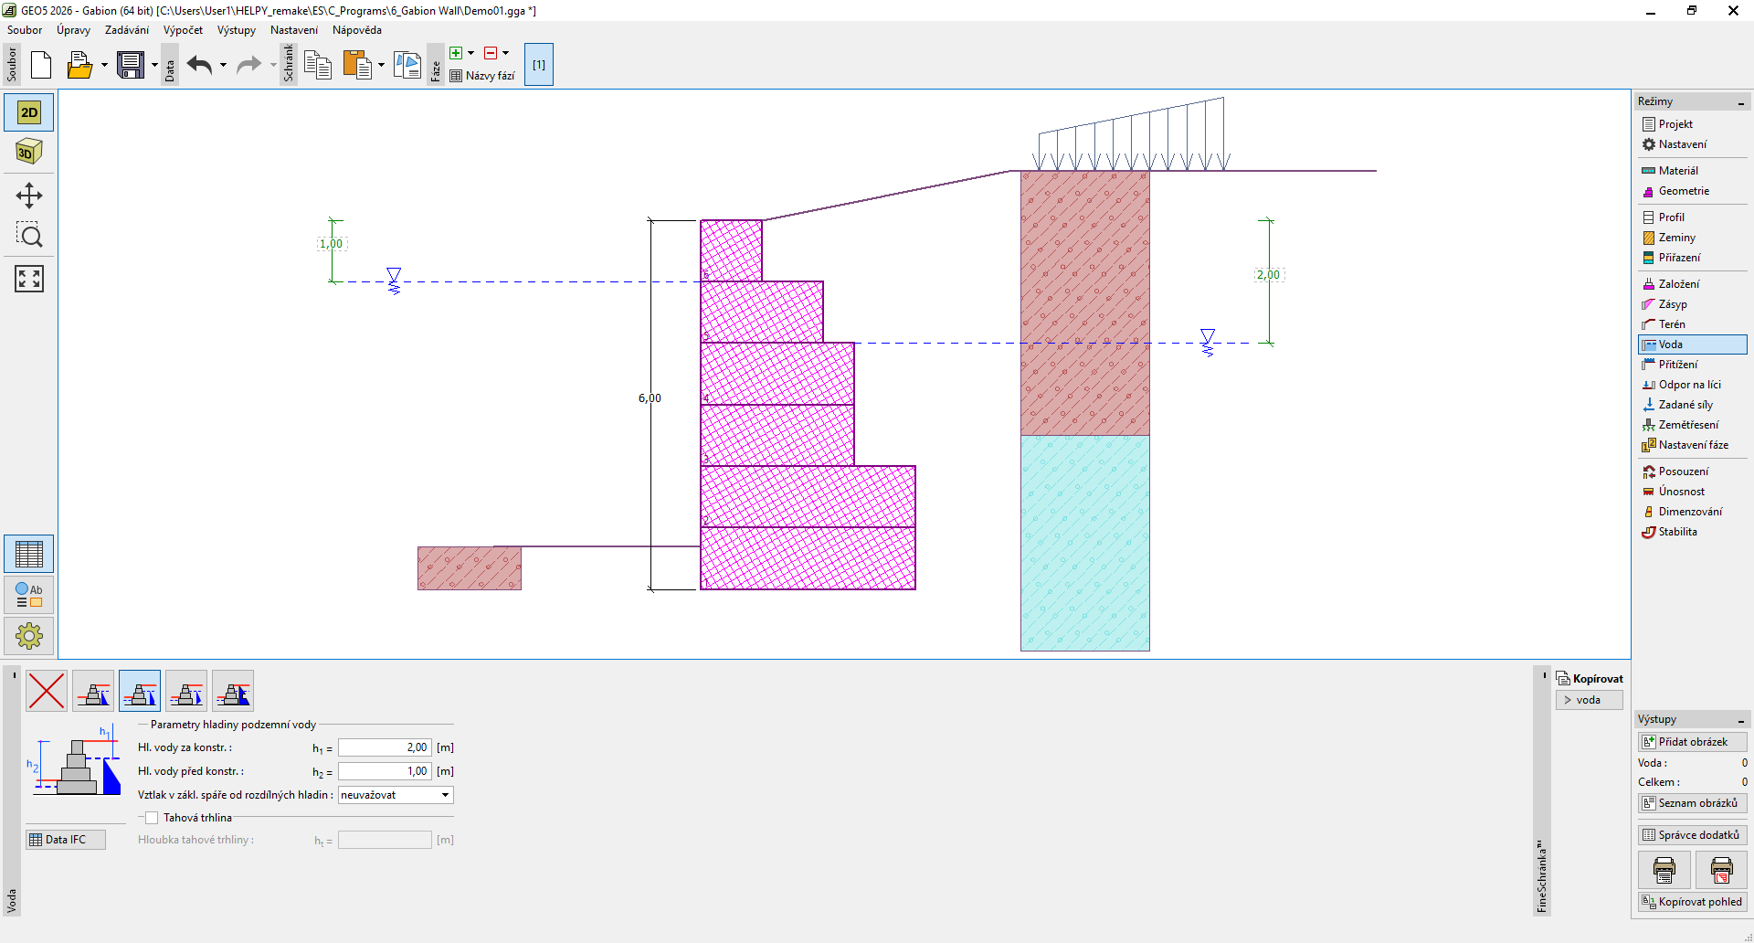This screenshot has height=943, width=1754.
Task: Click the undo arrow icon
Action: tap(199, 65)
